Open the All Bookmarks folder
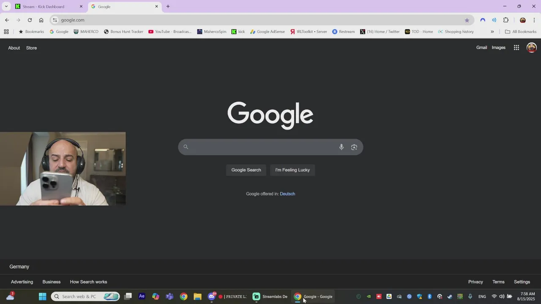Screen dimensions: 541x304 [521, 32]
